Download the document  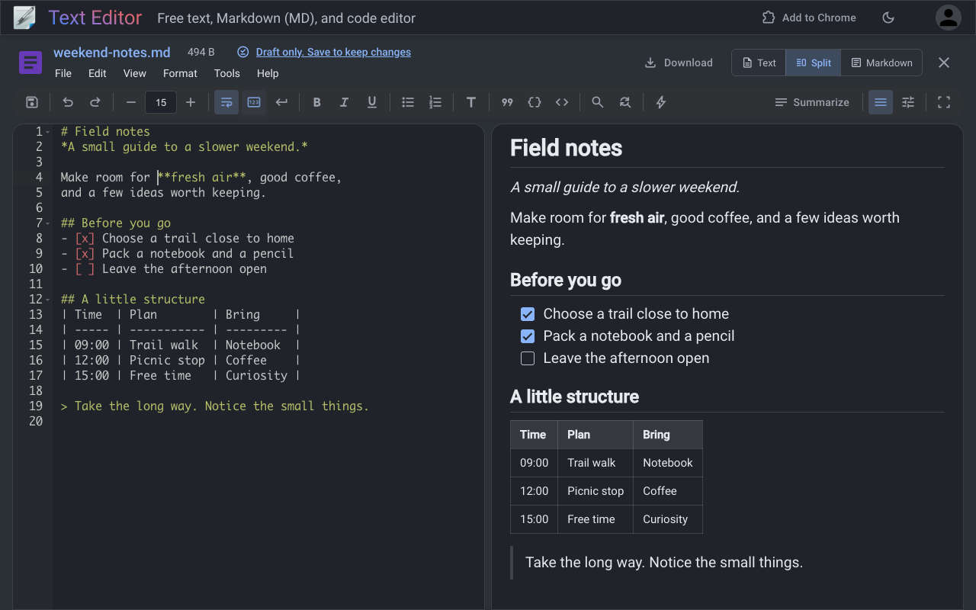679,63
